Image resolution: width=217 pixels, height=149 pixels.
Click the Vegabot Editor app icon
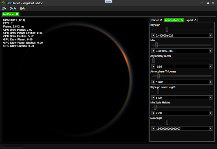point(3,3)
